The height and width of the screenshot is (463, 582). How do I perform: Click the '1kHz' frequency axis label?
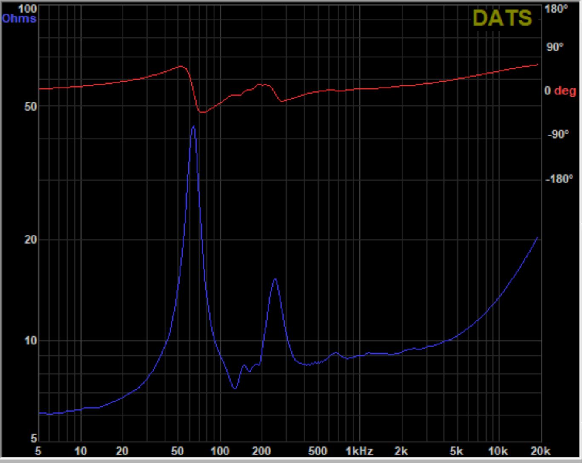point(359,451)
